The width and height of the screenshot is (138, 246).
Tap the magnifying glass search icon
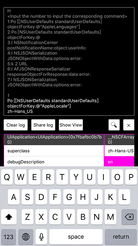(x=114, y=125)
